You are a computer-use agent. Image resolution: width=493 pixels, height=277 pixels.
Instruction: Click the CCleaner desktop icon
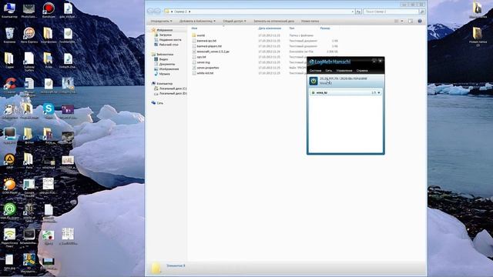[9, 85]
